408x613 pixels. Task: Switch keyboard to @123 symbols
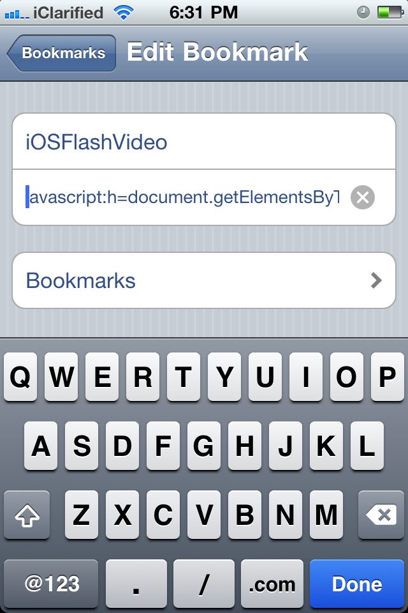(51, 584)
